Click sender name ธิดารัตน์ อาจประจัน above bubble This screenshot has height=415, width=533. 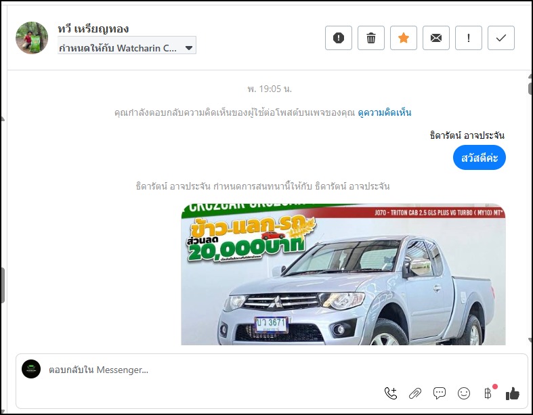point(467,135)
